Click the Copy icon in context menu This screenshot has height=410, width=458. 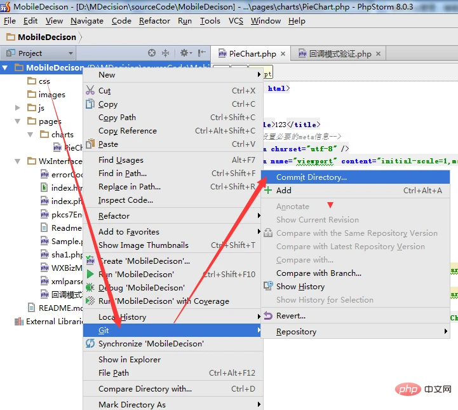click(x=90, y=104)
